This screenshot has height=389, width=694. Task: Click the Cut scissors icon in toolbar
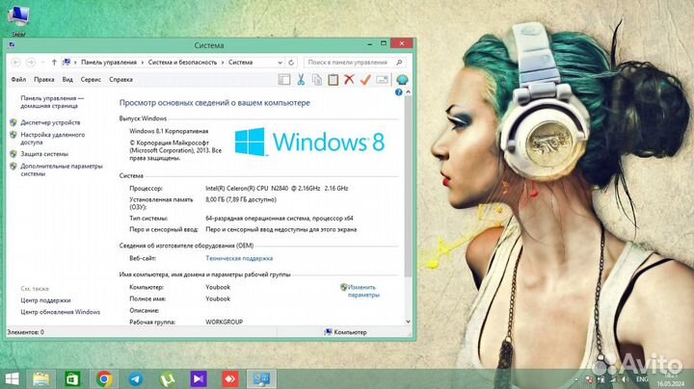(x=301, y=80)
